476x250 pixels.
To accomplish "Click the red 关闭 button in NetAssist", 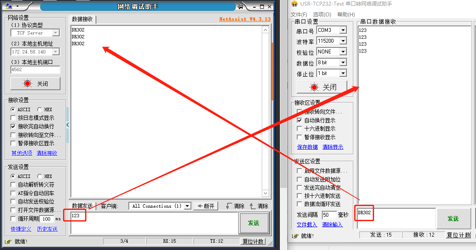I will (35, 84).
